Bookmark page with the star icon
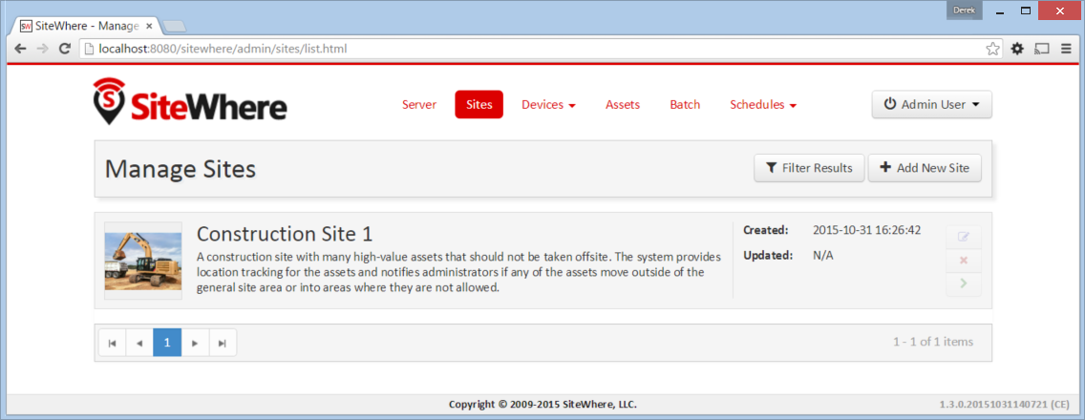Screen dimensions: 1085x420 (992, 49)
